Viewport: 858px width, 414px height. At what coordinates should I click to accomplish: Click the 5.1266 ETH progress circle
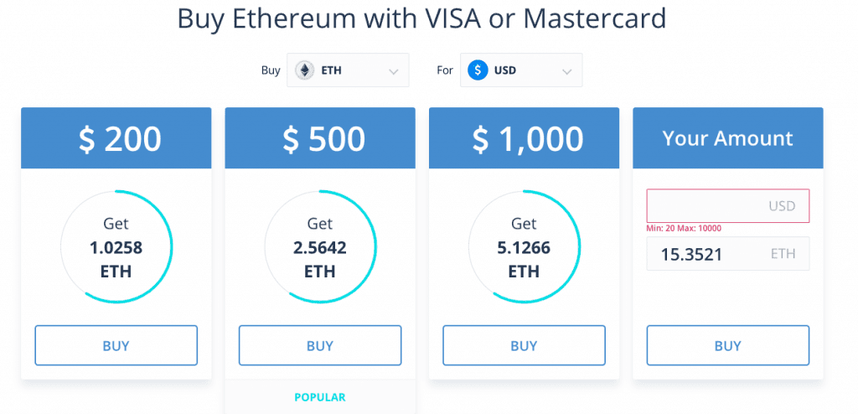[524, 247]
